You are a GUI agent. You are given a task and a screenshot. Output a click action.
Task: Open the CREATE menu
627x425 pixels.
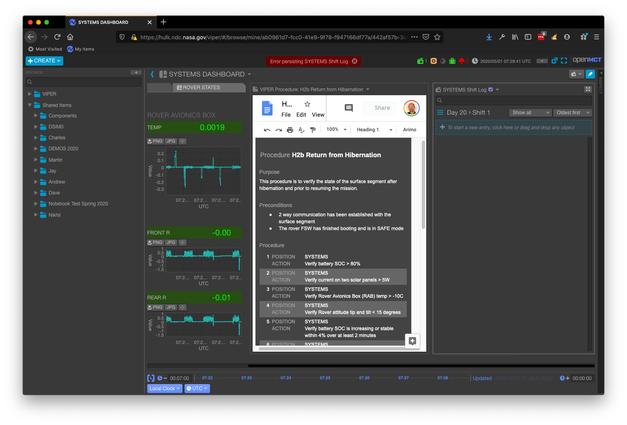(x=44, y=61)
